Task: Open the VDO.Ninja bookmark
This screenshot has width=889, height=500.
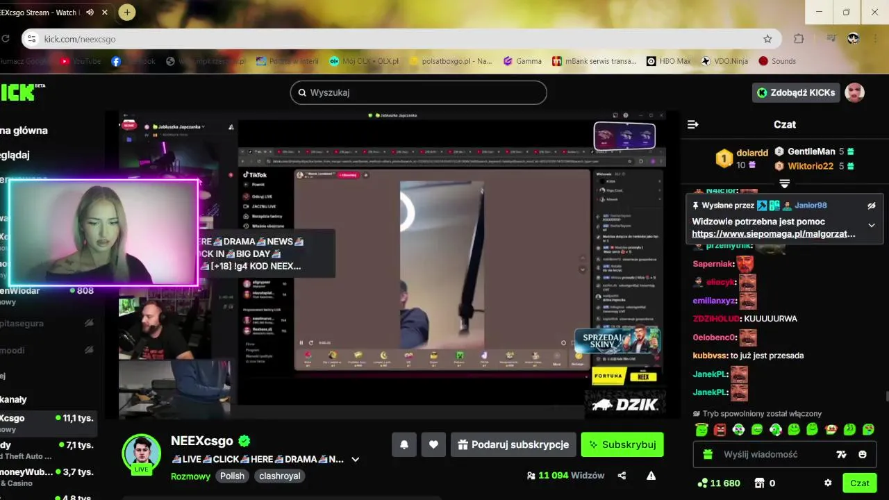Action: click(x=724, y=61)
